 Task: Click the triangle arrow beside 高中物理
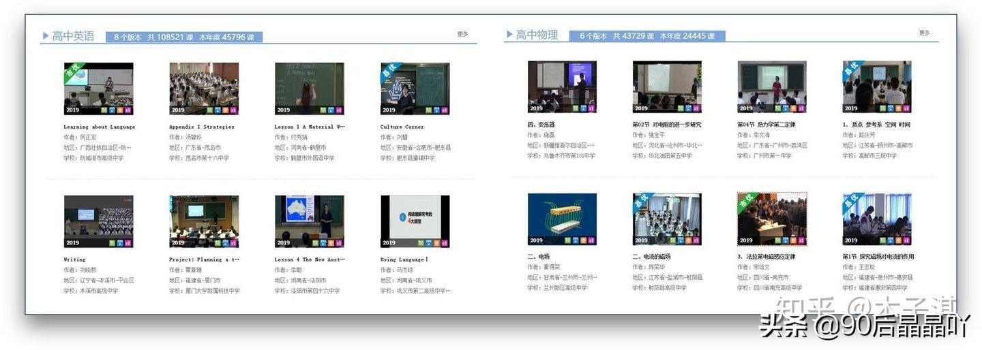[509, 35]
